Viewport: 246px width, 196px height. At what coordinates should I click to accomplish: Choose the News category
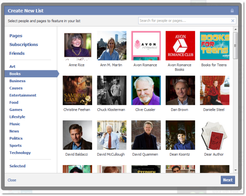(x=14, y=131)
